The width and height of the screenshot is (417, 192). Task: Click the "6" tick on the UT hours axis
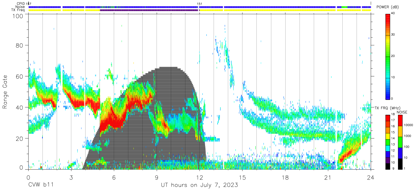coord(114,178)
